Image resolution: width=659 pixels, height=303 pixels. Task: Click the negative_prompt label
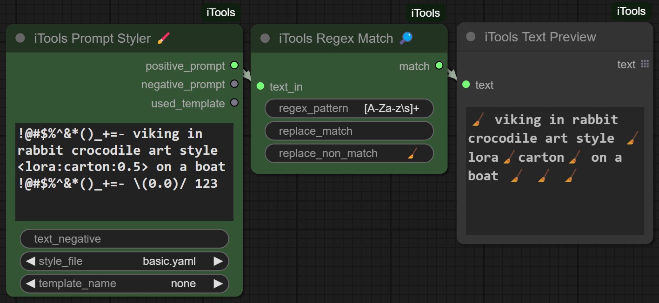[x=183, y=85]
